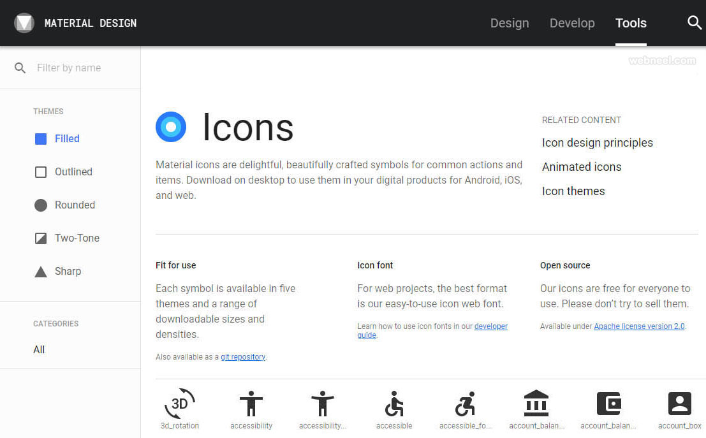Screen dimensions: 706x438
Task: Select the 3d_rotation icon
Action: tap(180, 404)
